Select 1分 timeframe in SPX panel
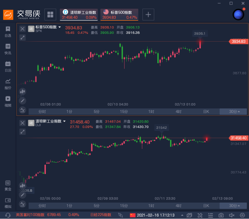This screenshot has width=249, height=219. pos(69,111)
